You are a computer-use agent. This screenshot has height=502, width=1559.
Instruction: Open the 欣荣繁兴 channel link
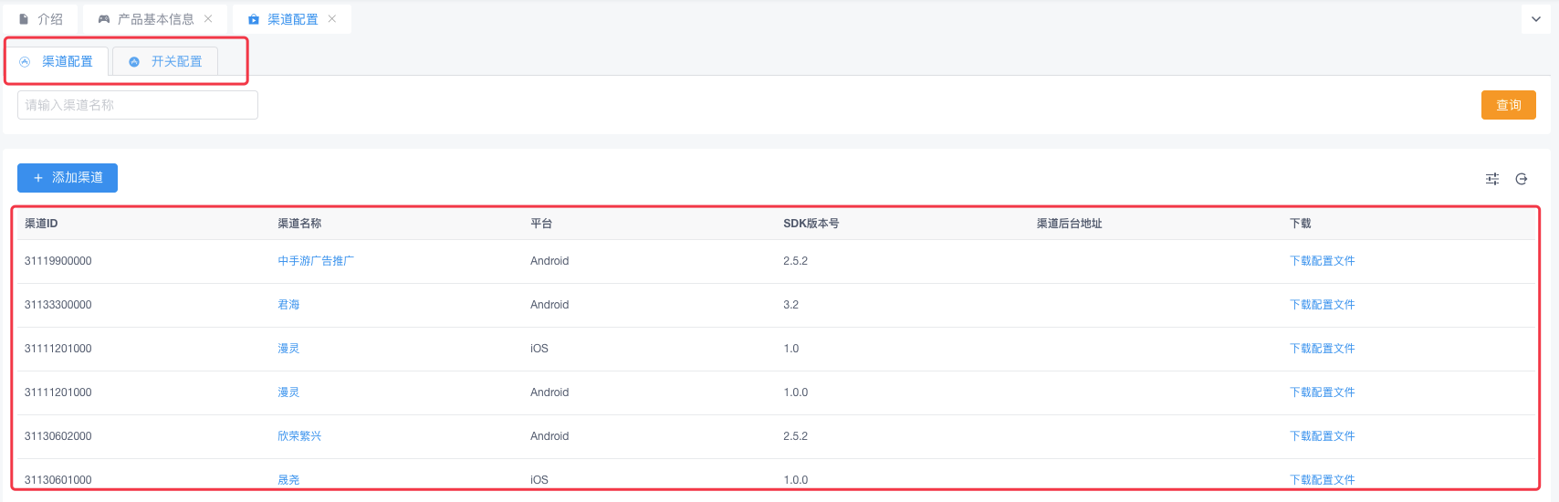pyautogui.click(x=299, y=436)
